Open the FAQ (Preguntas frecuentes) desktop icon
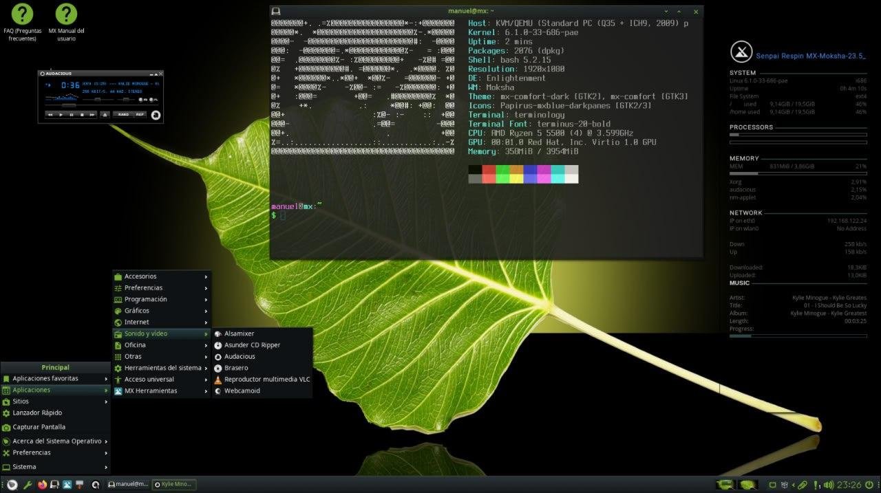The height and width of the screenshot is (493, 881). click(x=23, y=22)
